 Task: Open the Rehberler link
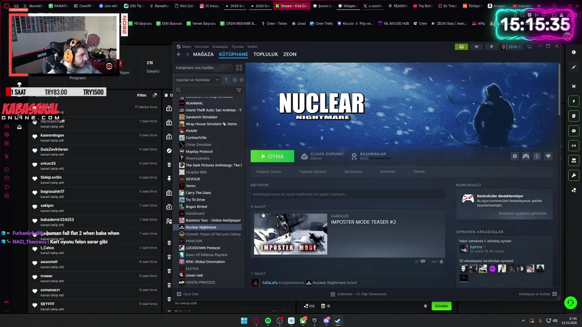(388, 172)
